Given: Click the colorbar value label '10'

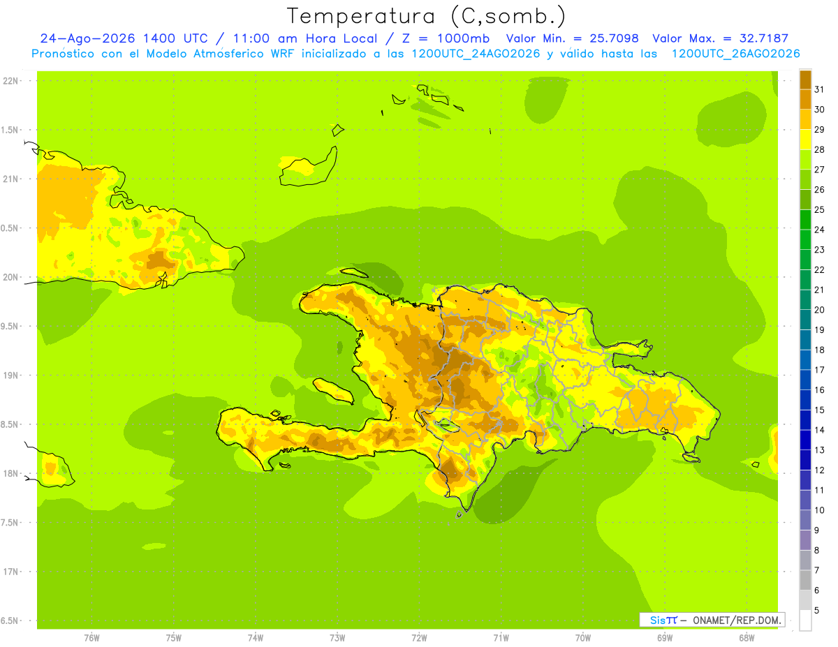Looking at the screenshot, I should click(820, 510).
